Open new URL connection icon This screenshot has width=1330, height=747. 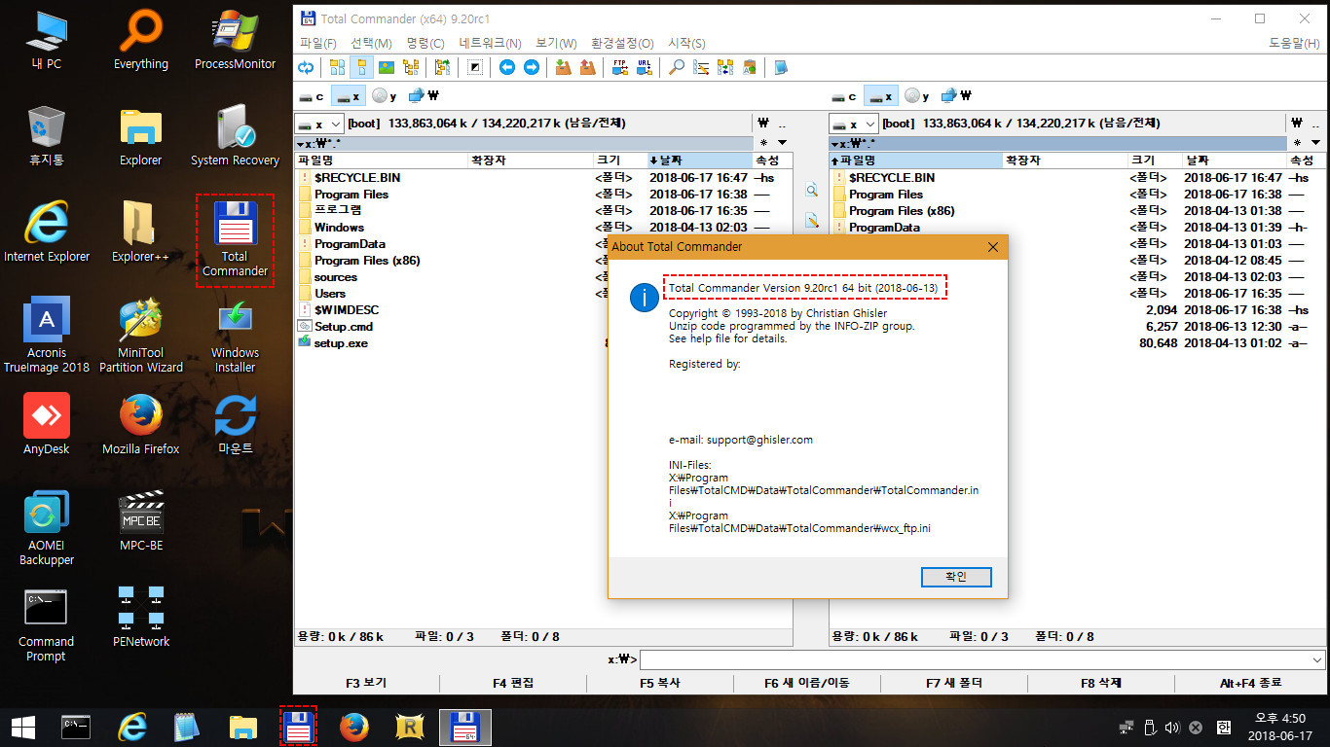pos(644,67)
